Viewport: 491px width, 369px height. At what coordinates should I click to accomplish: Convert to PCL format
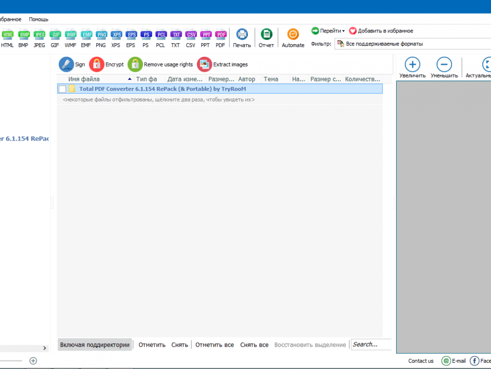[x=160, y=38]
